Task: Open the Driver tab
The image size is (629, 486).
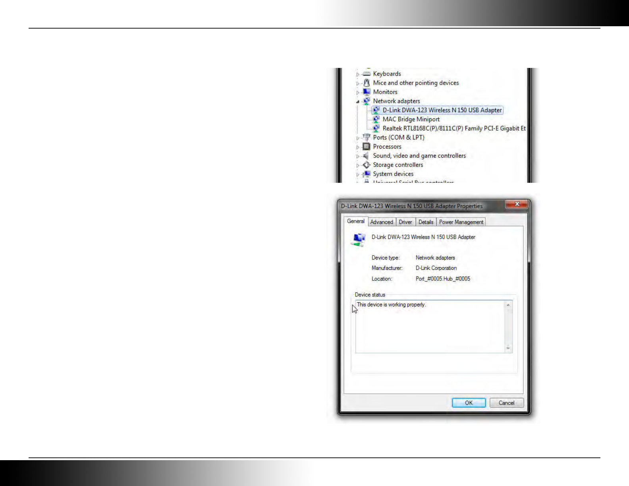Action: 405,222
